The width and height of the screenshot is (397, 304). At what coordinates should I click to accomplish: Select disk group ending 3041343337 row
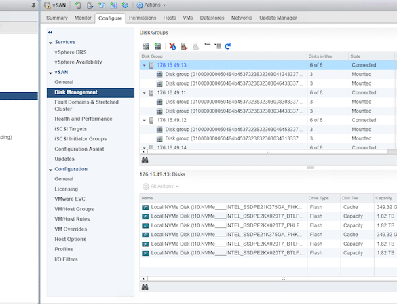pyautogui.click(x=267, y=74)
